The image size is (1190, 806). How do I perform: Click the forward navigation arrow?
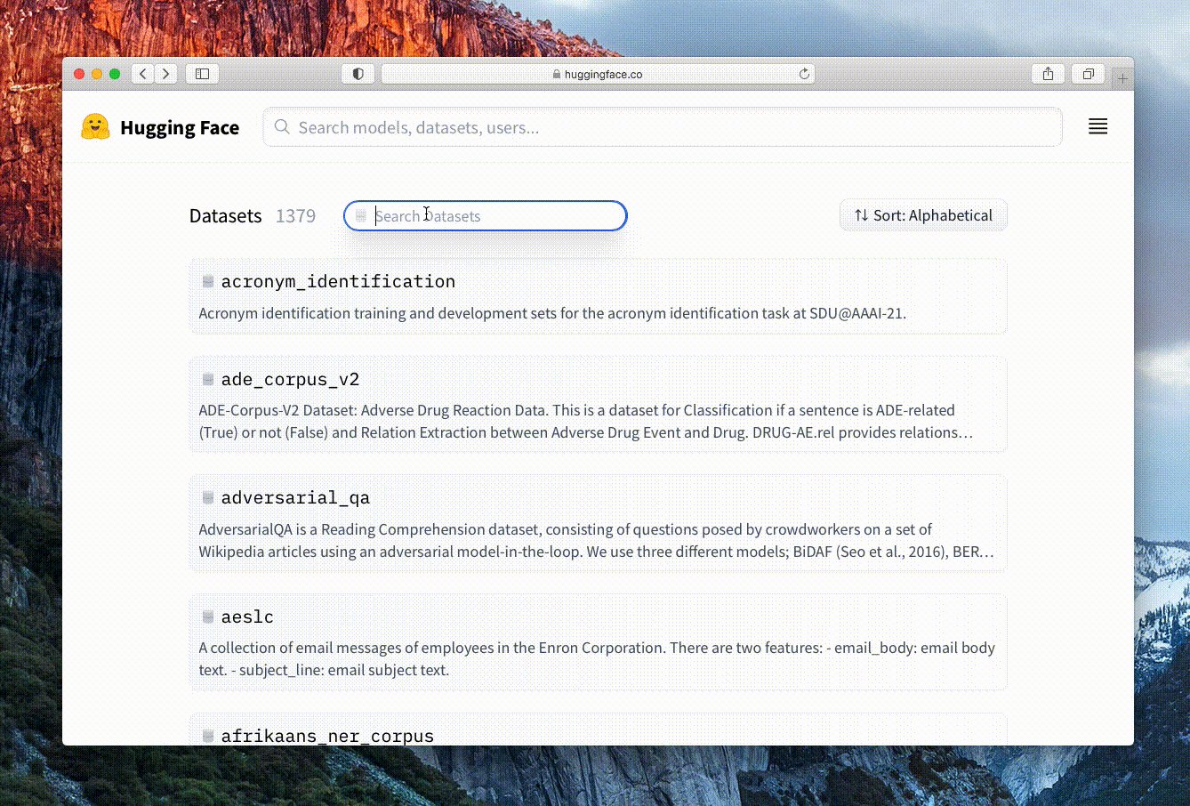[166, 74]
